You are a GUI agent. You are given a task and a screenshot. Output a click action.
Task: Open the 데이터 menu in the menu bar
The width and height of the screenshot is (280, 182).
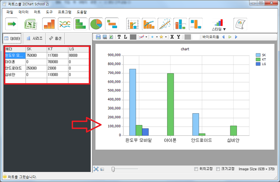pyautogui.click(x=24, y=12)
